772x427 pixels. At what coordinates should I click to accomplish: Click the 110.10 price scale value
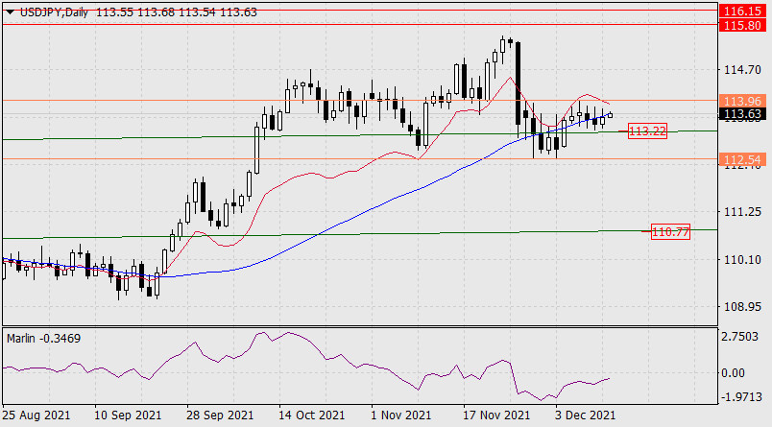[742, 260]
